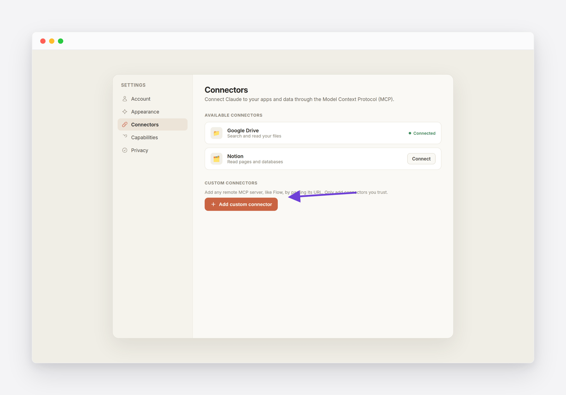Click the green maximize window button

coord(60,41)
